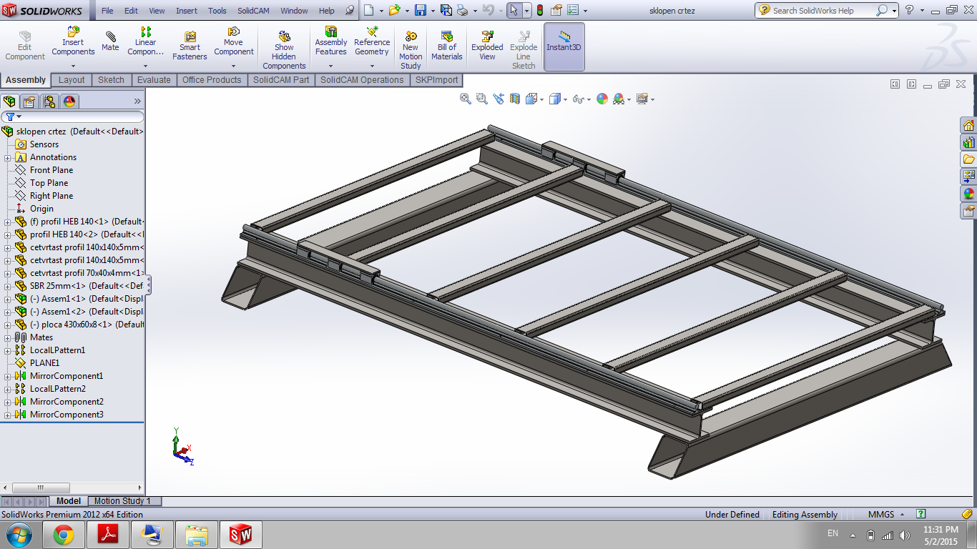Screen dimensions: 977x549
Task: Switch to the Evaluate tab
Action: 154,80
